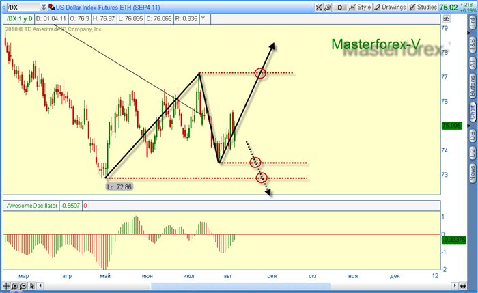This screenshot has height=293, width=478.
Task: Click the -0.33375 oscillator axis tag
Action: [454, 240]
